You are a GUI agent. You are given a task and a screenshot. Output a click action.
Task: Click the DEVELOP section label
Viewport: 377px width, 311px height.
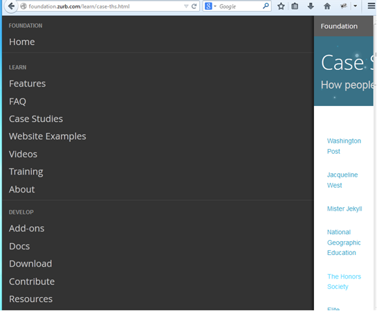21,213
